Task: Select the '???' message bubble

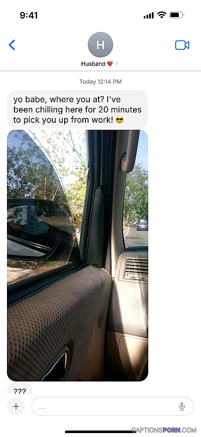Action: [20, 389]
